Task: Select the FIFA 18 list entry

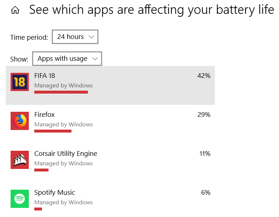Action: [x=110, y=85]
